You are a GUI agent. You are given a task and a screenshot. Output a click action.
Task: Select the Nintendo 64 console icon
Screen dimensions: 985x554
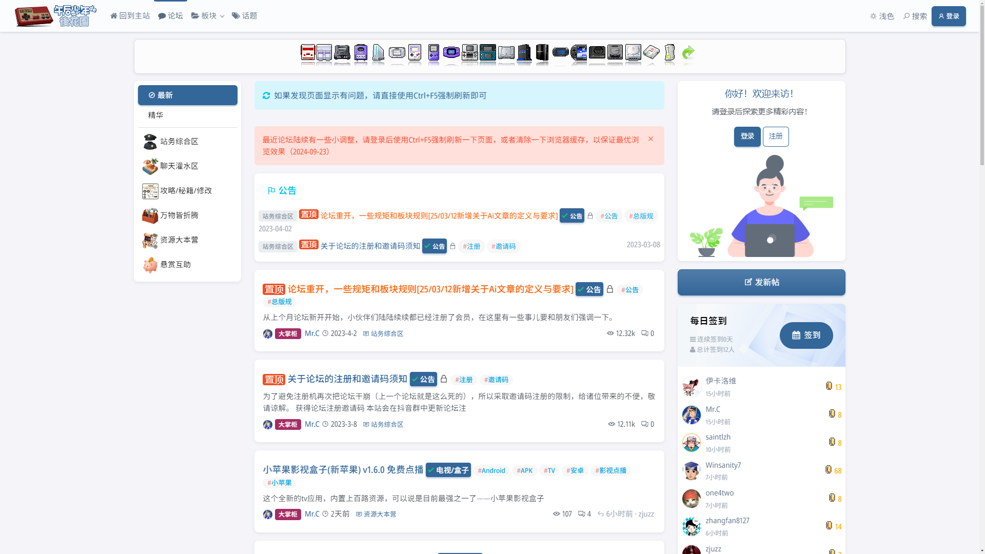(x=342, y=52)
